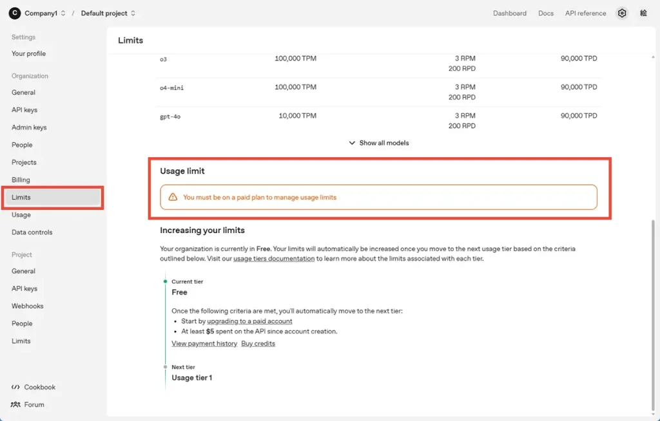The height and width of the screenshot is (421, 660).
Task: Click the Limits page title
Action: (x=130, y=41)
